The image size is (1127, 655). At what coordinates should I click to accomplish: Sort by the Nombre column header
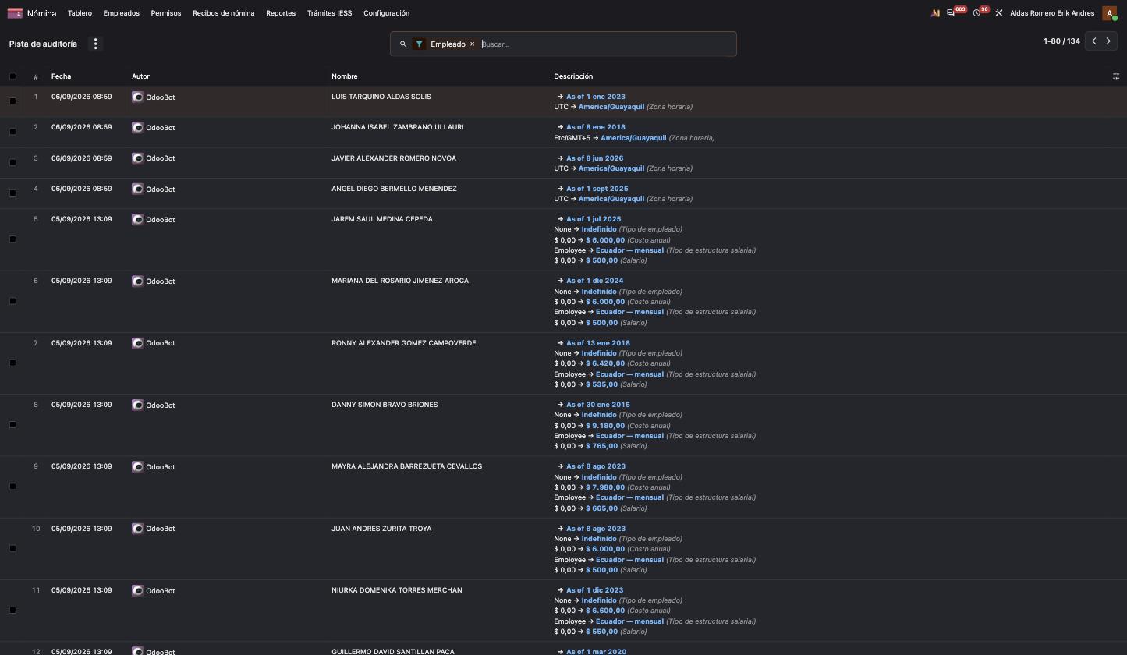(x=344, y=76)
